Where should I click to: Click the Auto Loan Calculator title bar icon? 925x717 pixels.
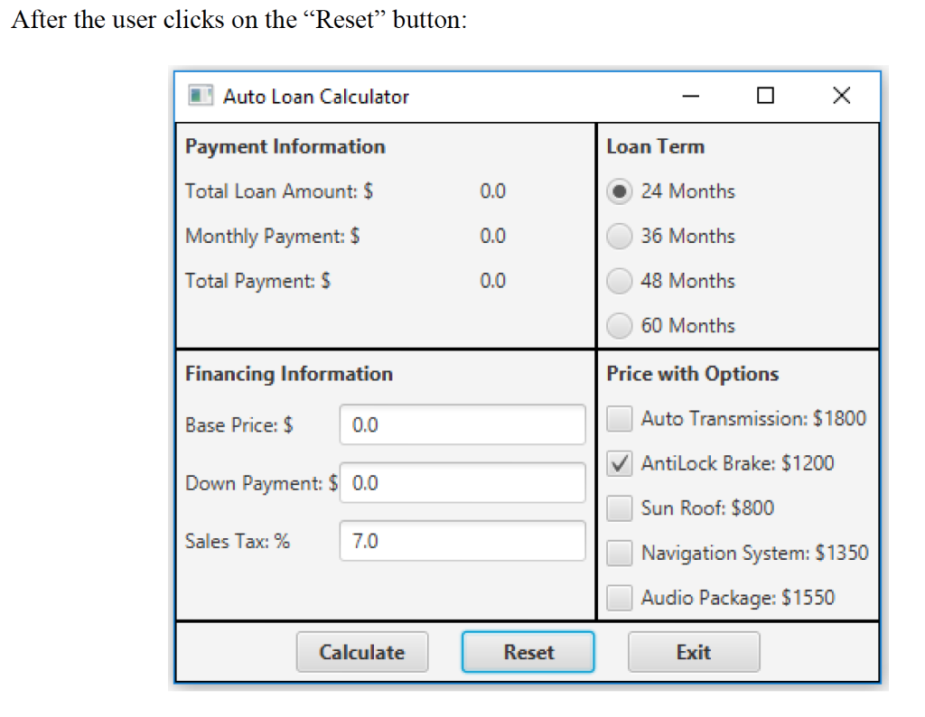tap(200, 94)
